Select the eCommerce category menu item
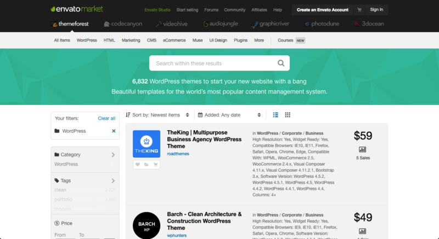 click(x=174, y=40)
